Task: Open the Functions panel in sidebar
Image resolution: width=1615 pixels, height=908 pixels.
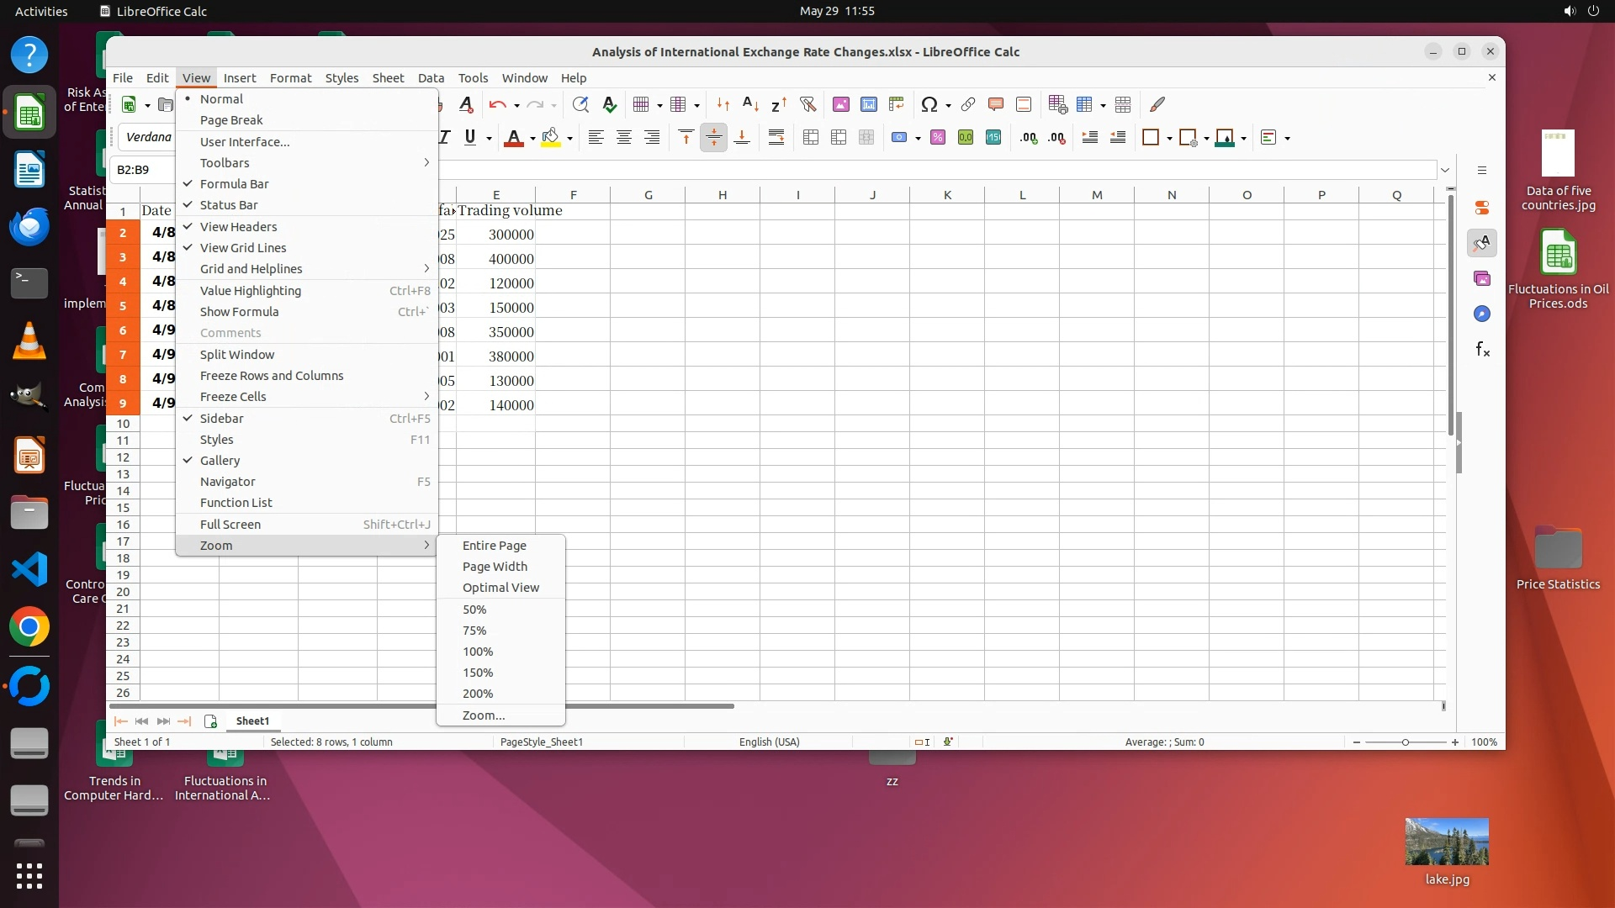Action: tap(1482, 349)
